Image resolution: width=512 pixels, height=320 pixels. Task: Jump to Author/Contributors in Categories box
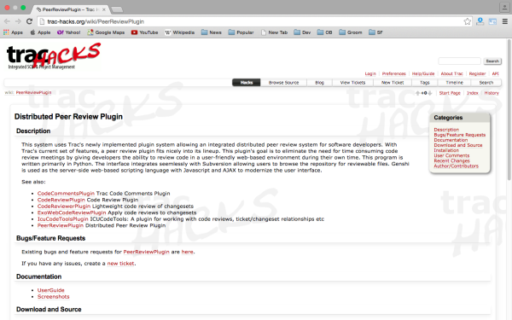point(457,166)
